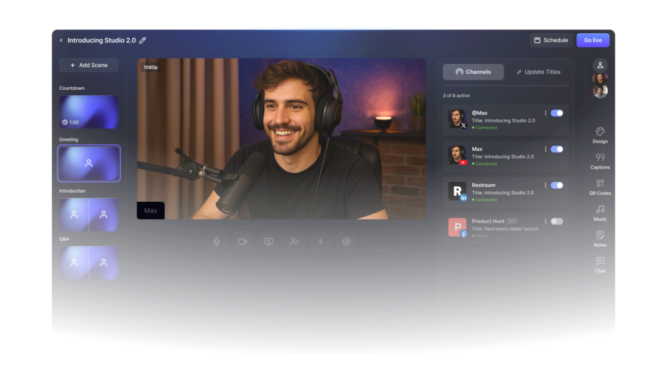The width and height of the screenshot is (667, 366).
Task: Toggle the camera icon below the preview
Action: pyautogui.click(x=242, y=242)
